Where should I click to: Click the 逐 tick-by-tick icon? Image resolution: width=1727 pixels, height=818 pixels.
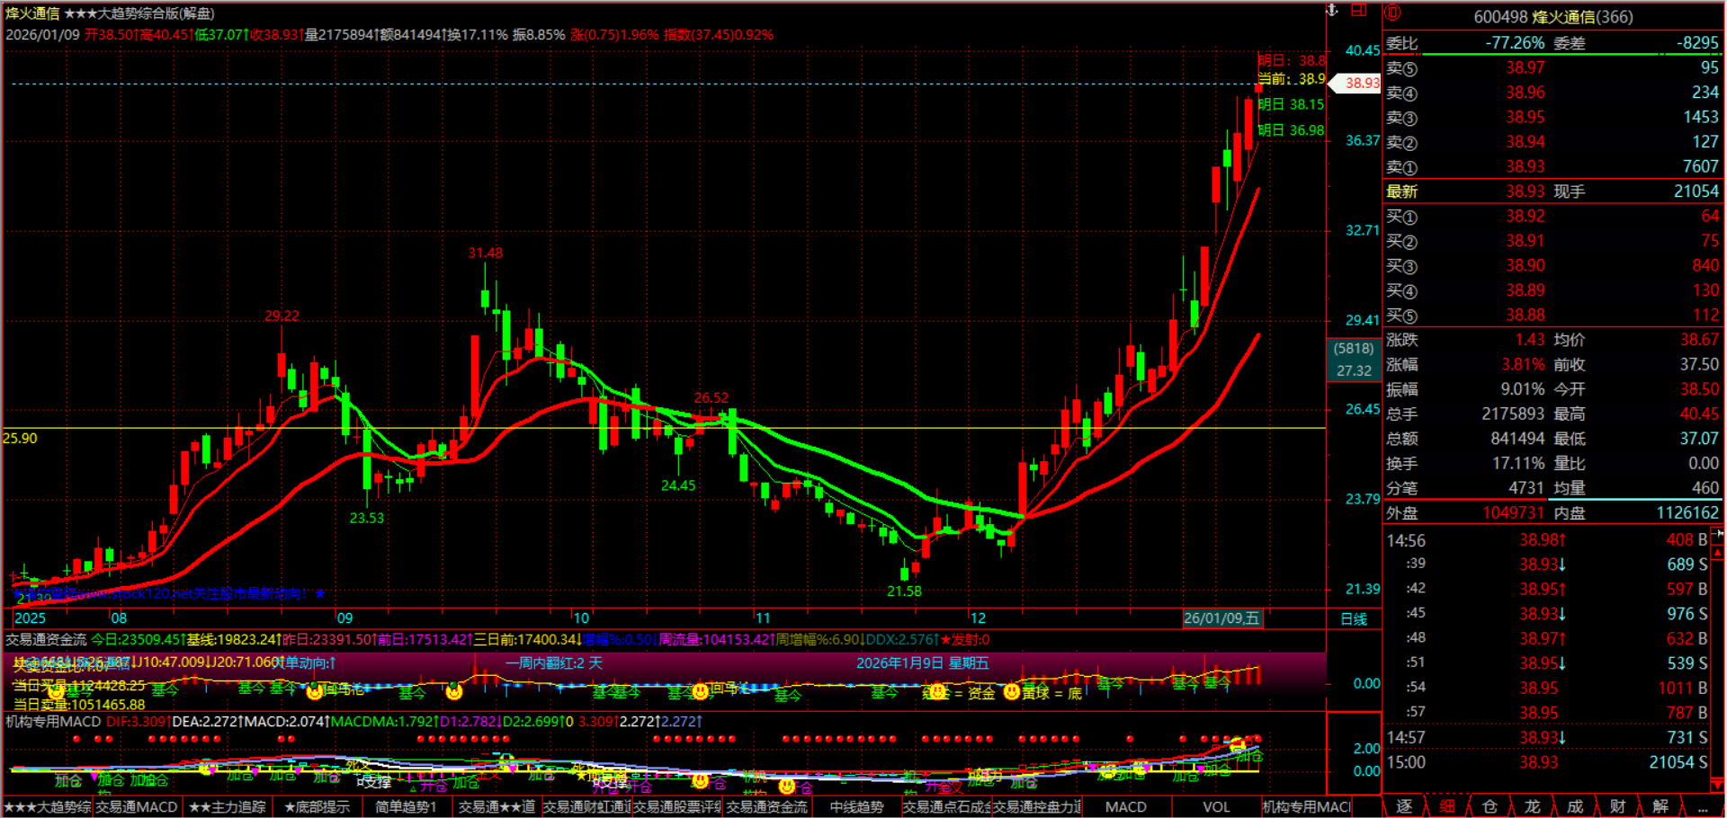point(1404,806)
